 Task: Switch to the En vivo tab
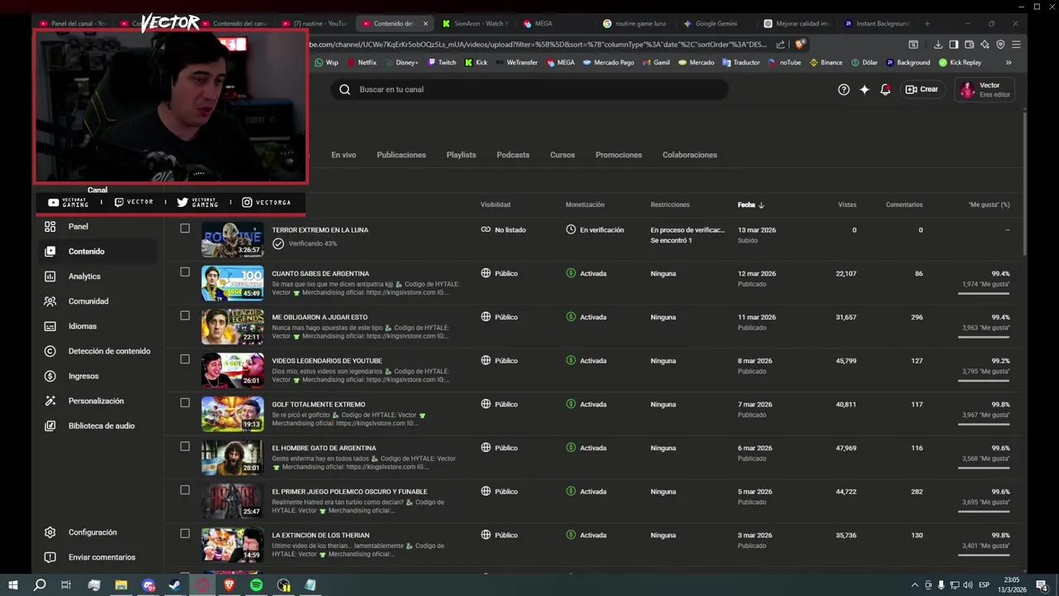[x=343, y=155]
